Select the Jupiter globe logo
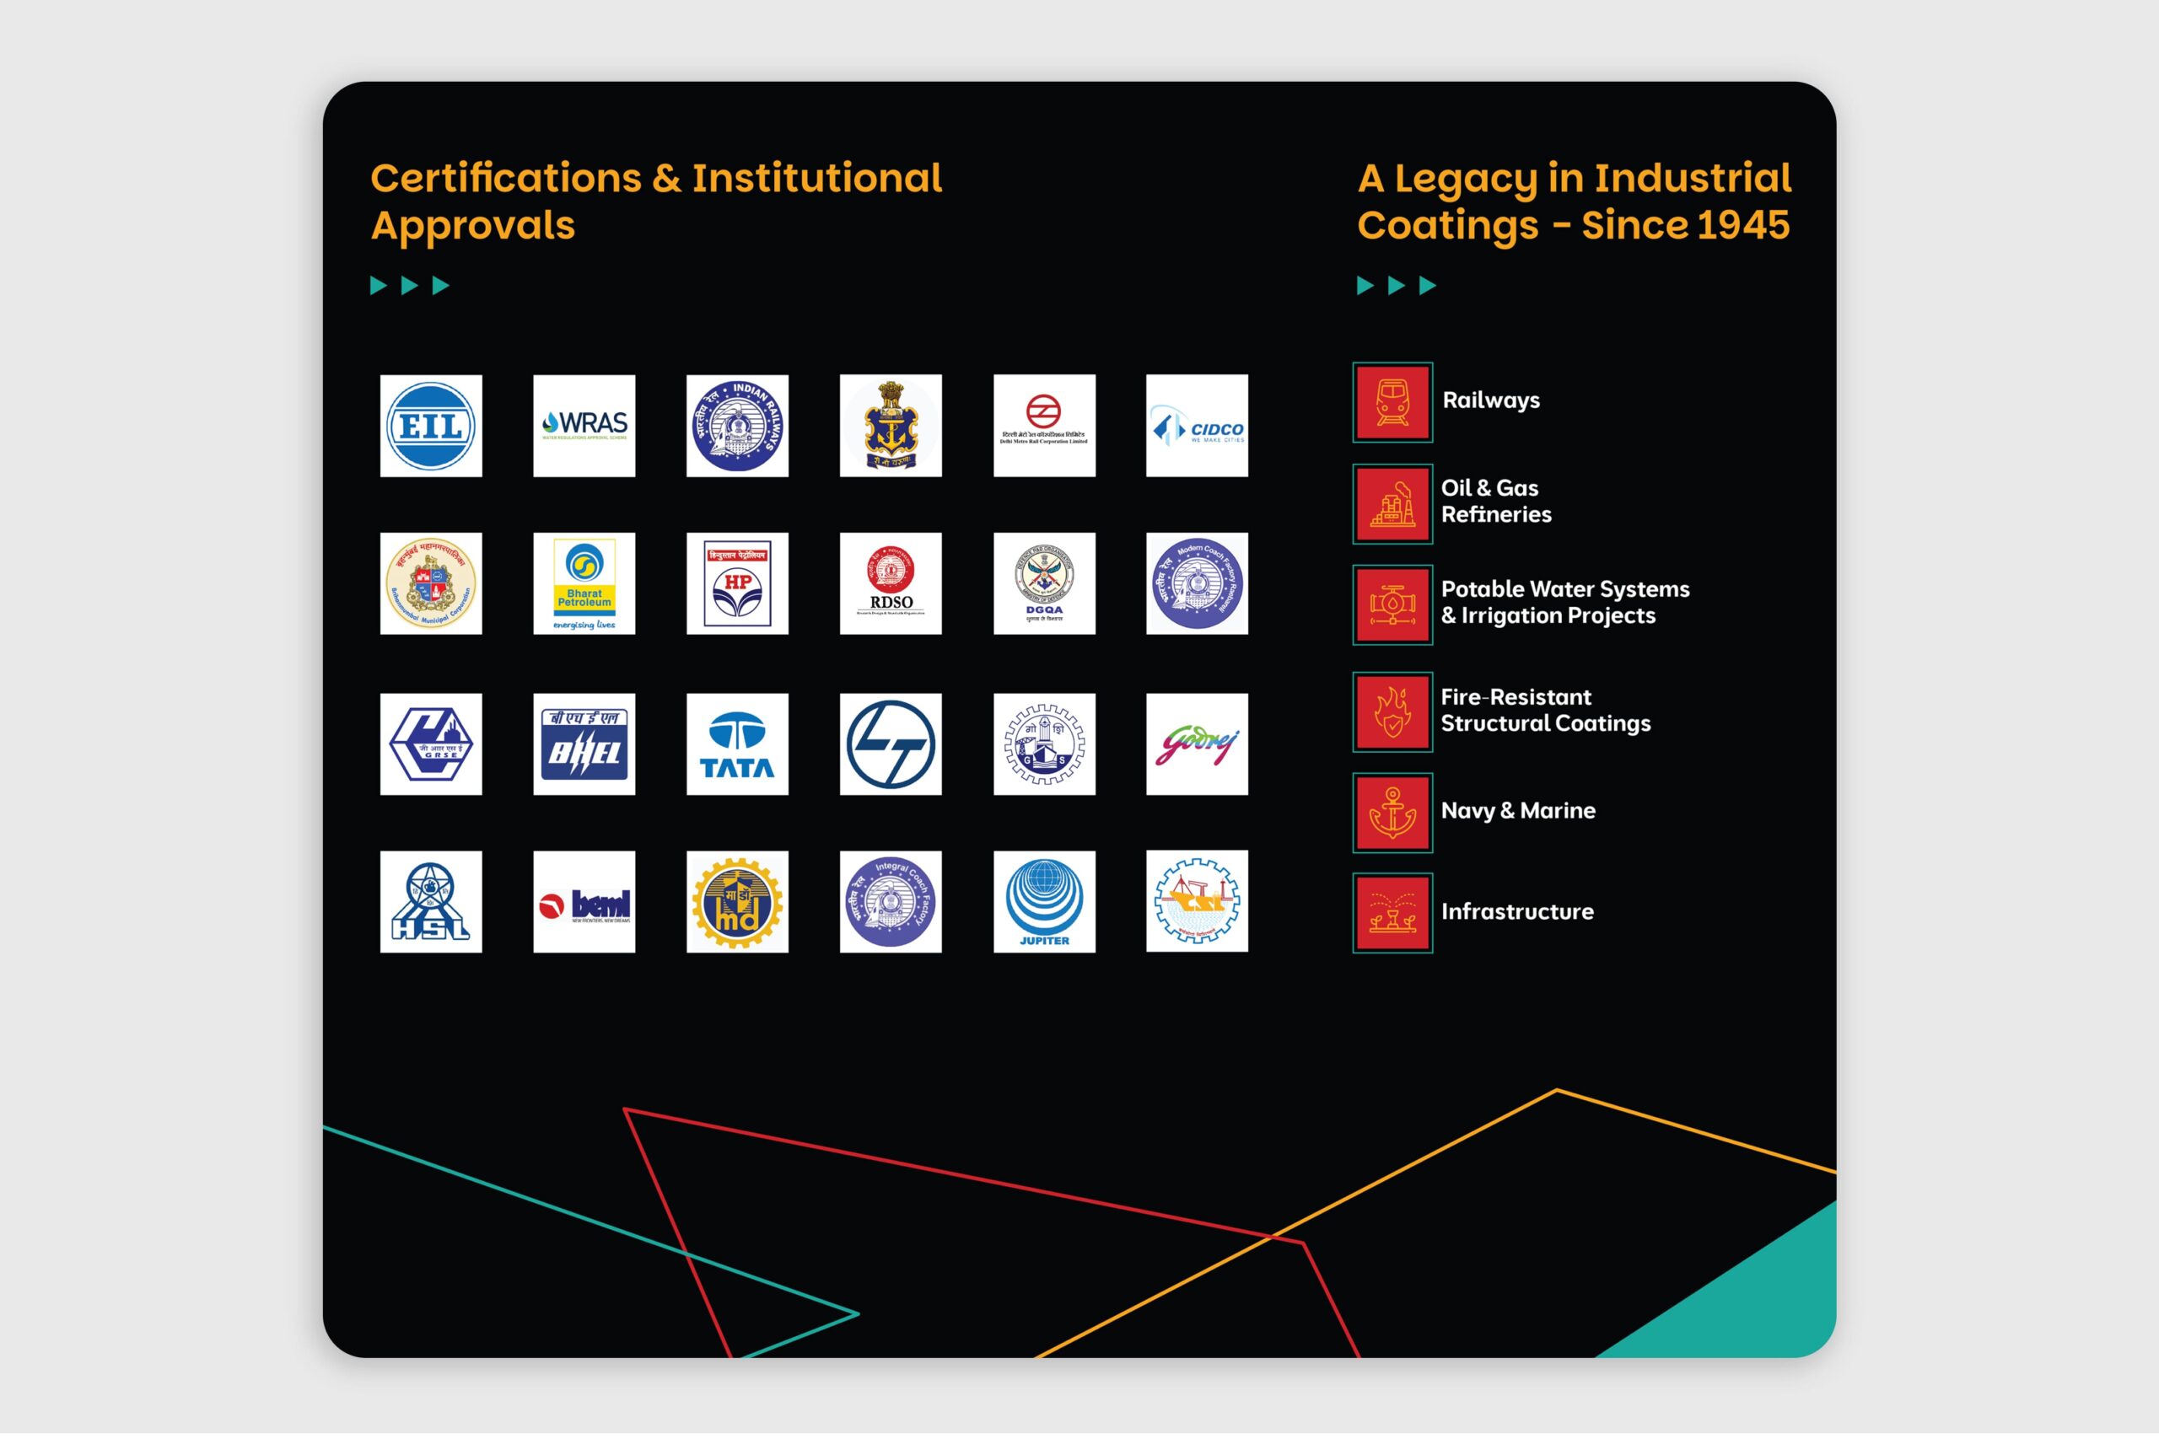 pyautogui.click(x=1044, y=901)
